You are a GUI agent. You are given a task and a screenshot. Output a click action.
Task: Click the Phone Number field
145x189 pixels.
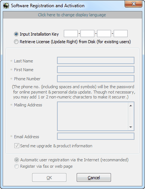pos(96,79)
